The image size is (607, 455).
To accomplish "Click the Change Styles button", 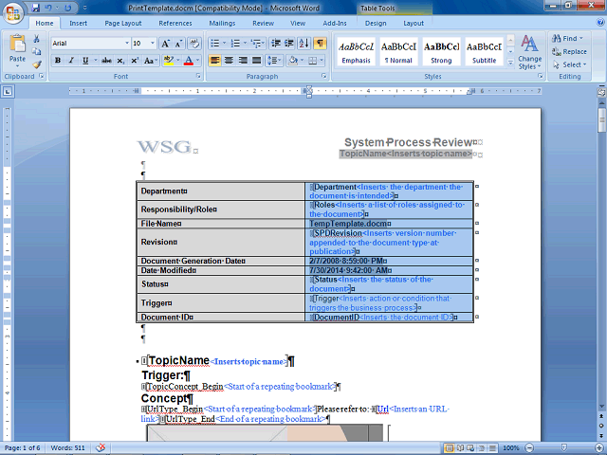I will click(529, 52).
